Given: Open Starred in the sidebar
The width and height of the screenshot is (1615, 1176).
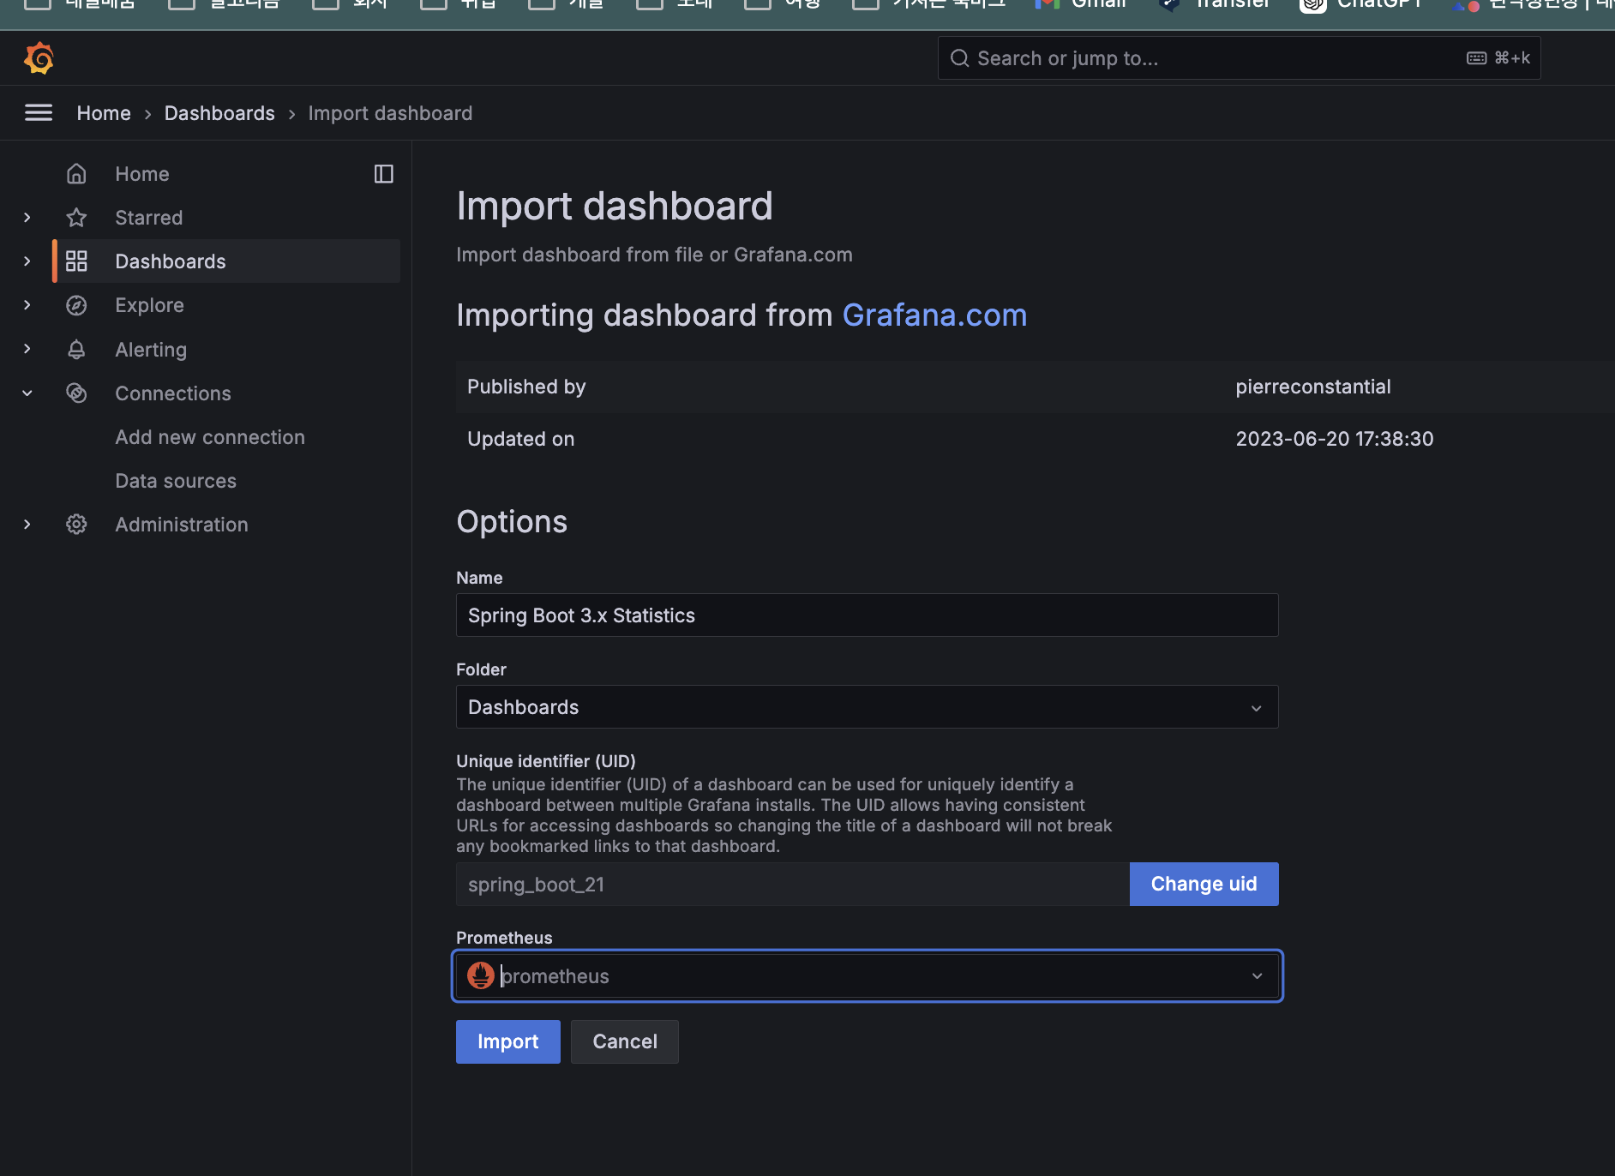Looking at the screenshot, I should [x=149, y=218].
